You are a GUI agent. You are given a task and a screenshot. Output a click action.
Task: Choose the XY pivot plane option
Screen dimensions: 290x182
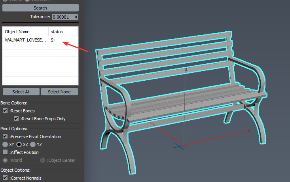tap(6, 144)
